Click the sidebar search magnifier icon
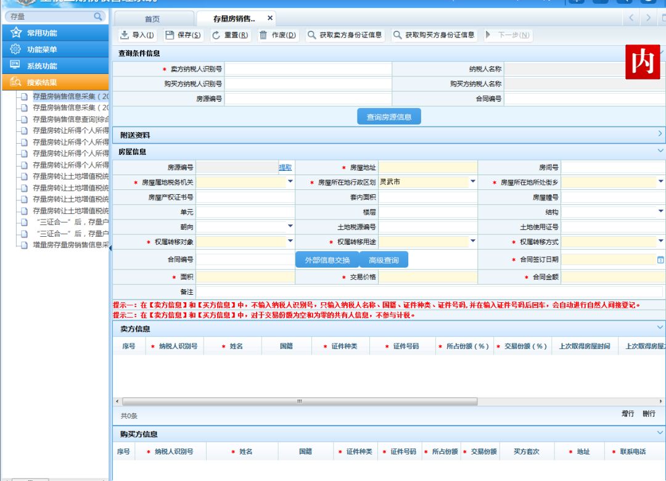The width and height of the screenshot is (666, 481). pos(98,17)
